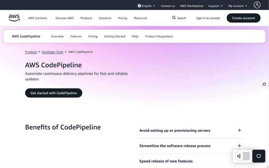Open the English language dropdown
Screen dimensions: 269x168
coord(147,6)
